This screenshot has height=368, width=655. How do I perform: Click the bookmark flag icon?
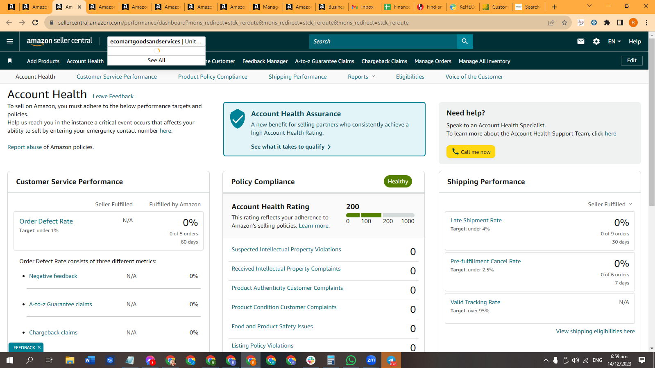pos(10,61)
